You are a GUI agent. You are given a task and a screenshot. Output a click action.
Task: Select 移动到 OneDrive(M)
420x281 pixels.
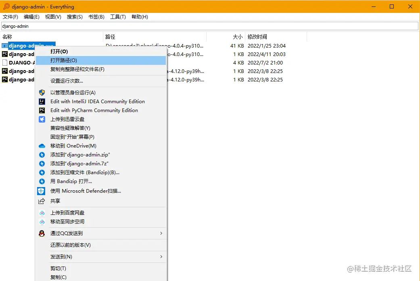(101, 146)
